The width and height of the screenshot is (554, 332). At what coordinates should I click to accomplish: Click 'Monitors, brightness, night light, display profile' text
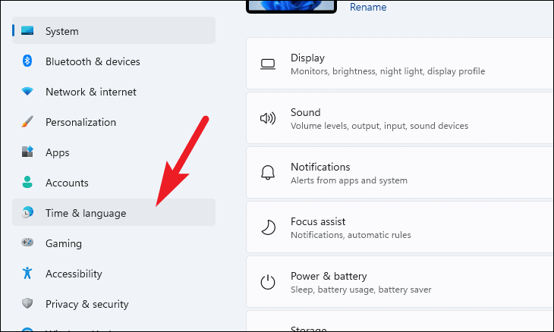point(388,71)
